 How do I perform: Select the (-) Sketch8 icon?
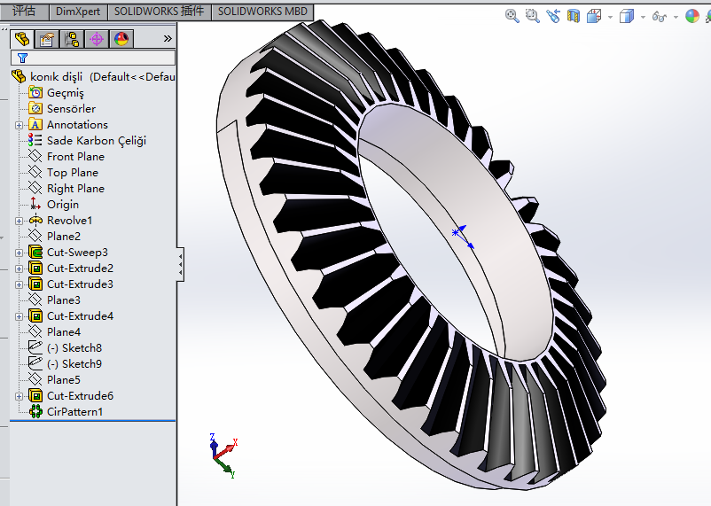[x=35, y=347]
